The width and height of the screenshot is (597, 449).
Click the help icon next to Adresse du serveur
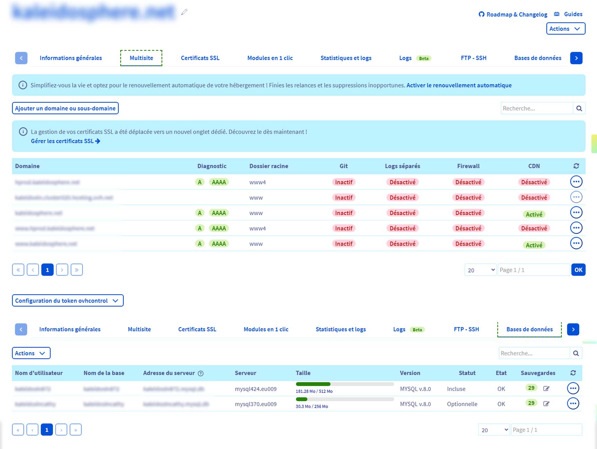click(201, 373)
